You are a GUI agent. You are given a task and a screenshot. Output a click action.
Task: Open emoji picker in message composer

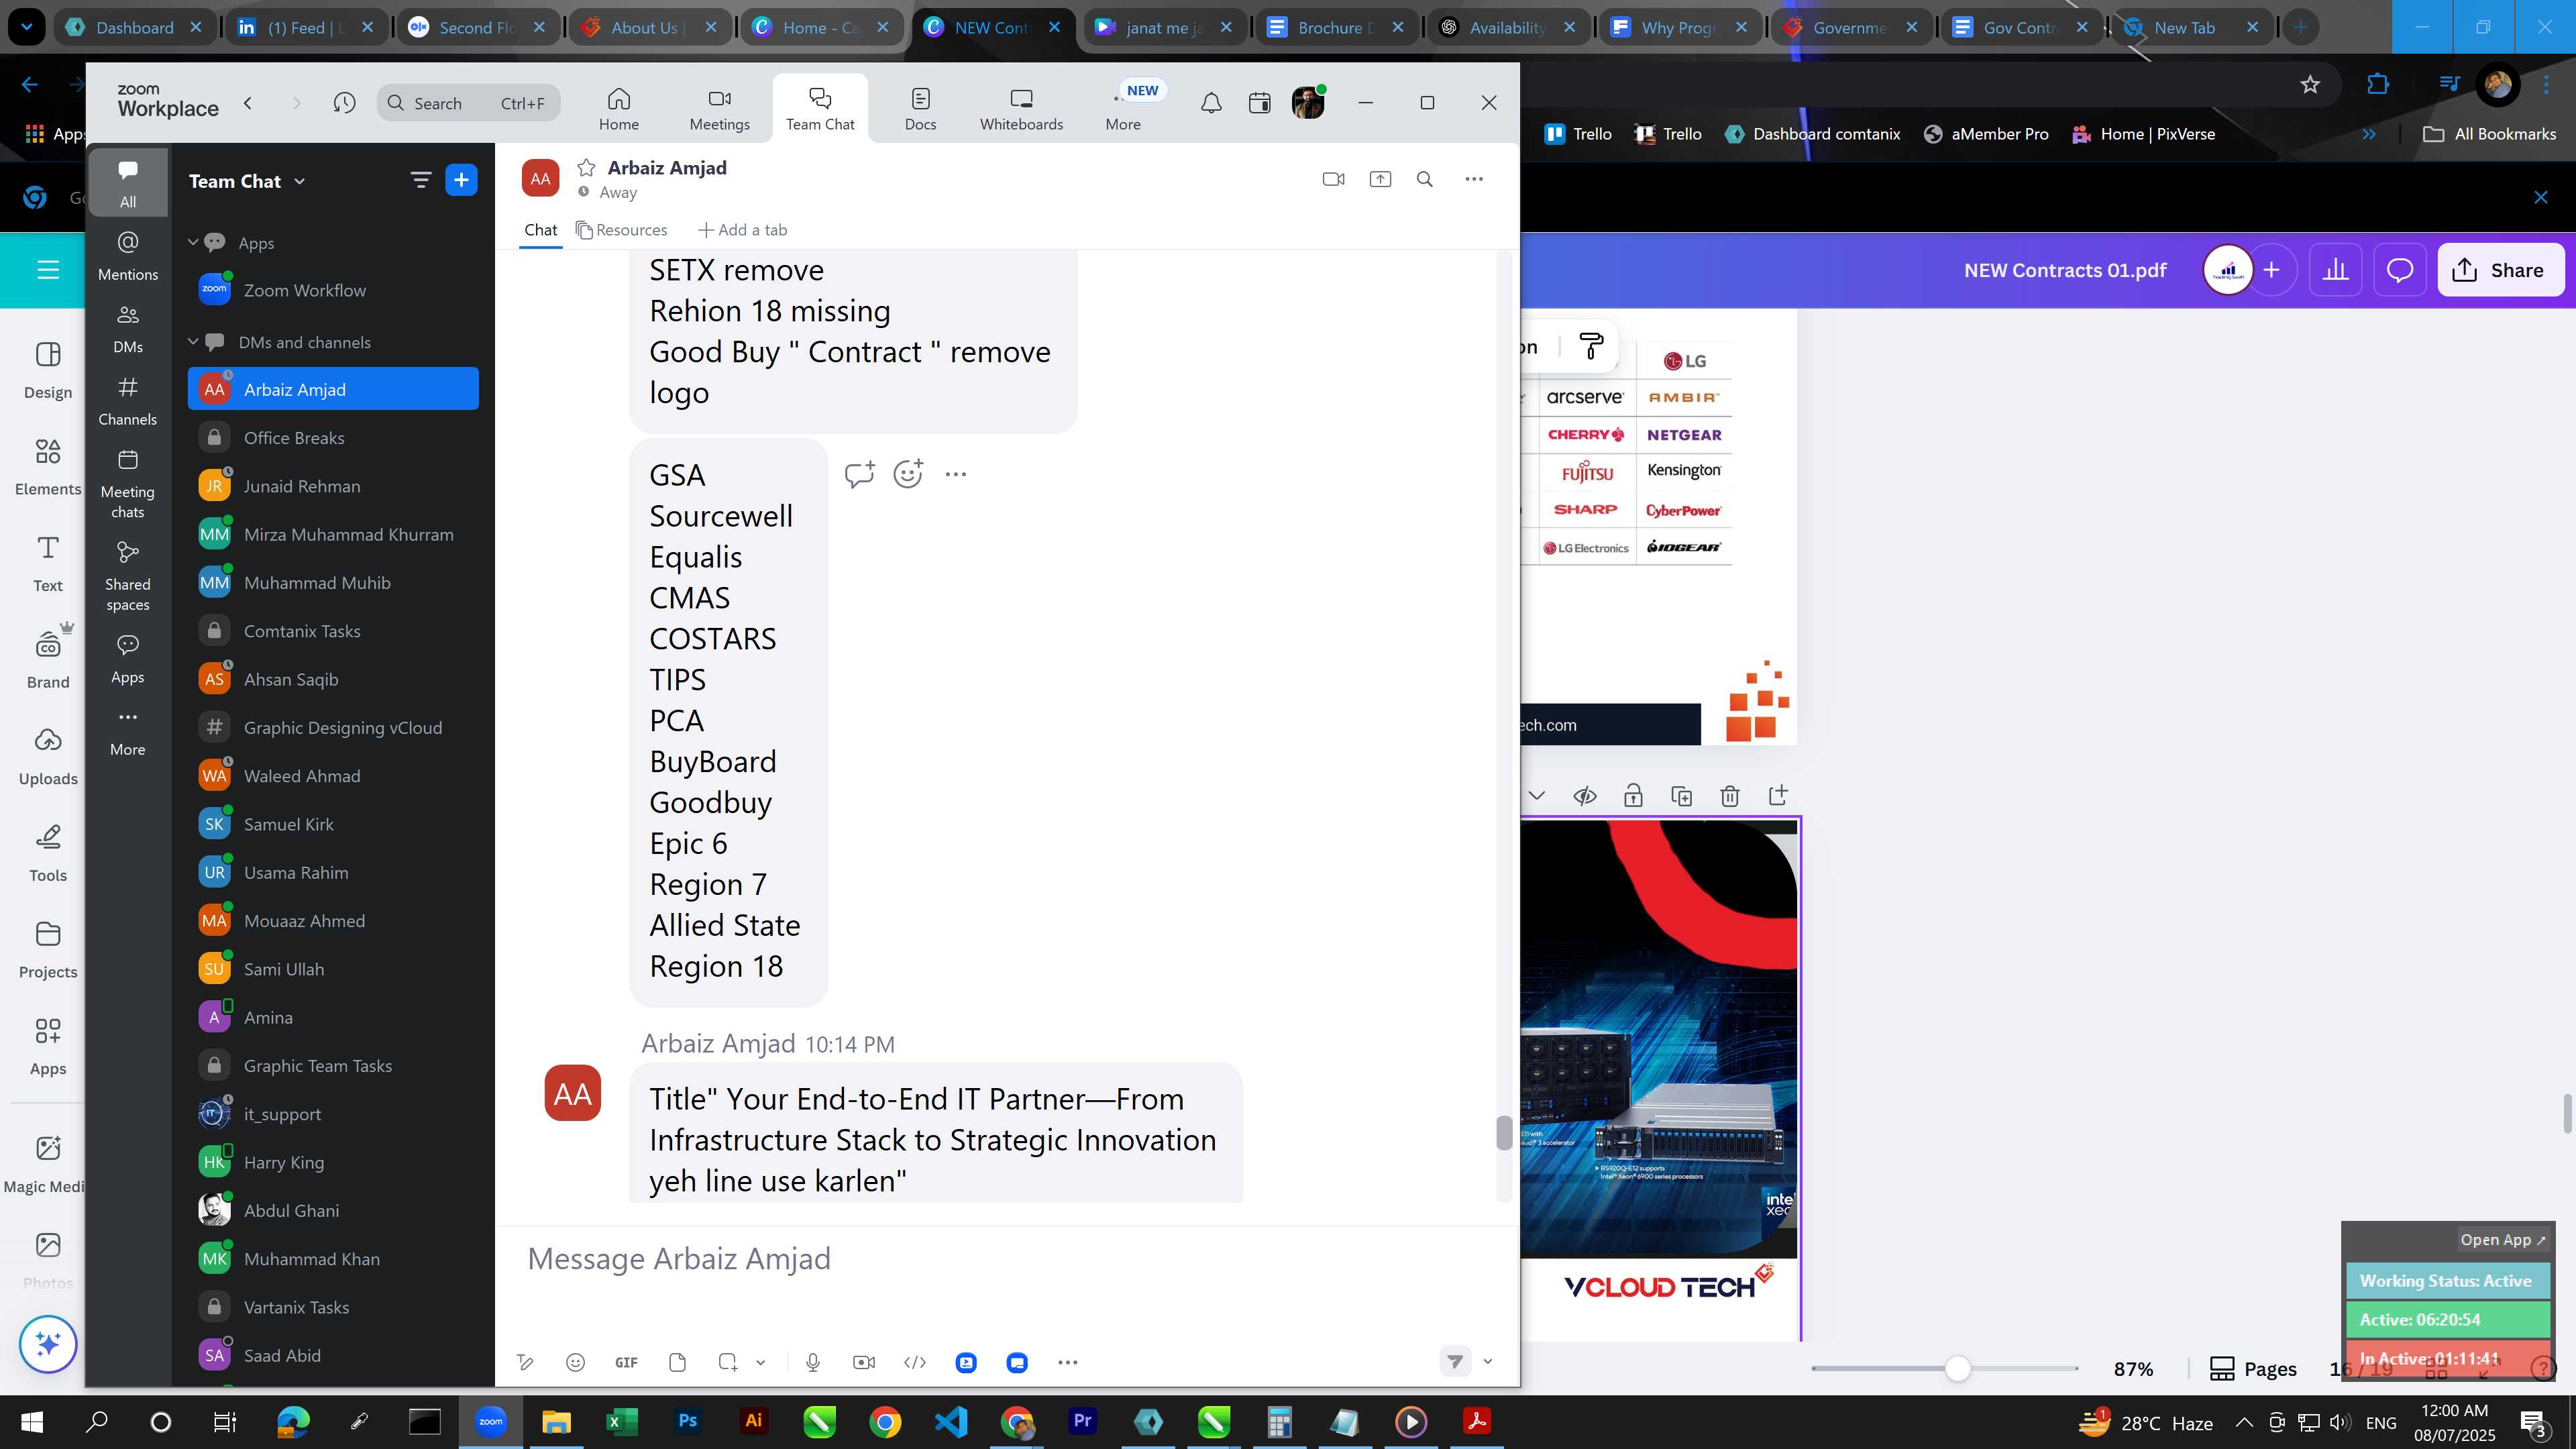click(575, 1362)
